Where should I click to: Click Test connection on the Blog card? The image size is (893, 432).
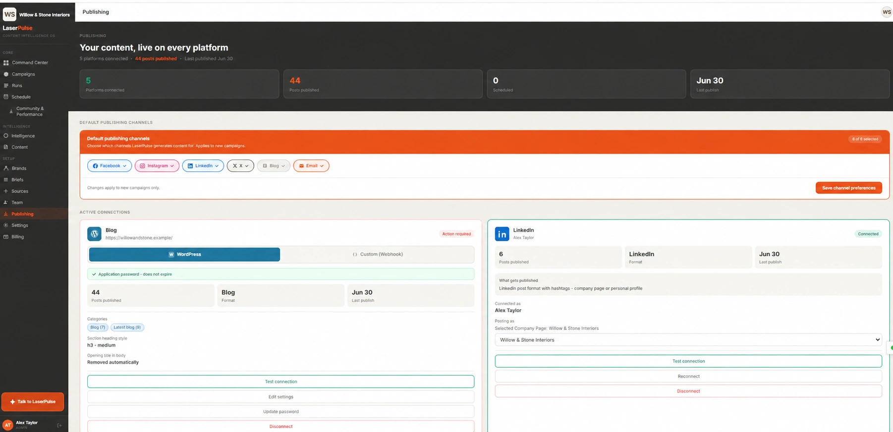coord(280,381)
